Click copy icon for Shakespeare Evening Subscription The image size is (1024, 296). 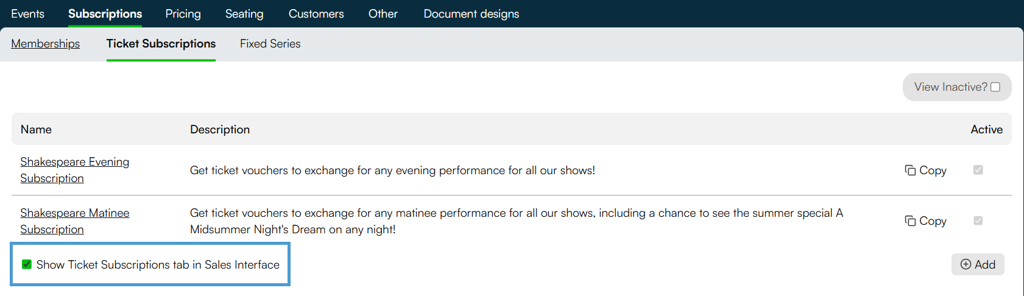(910, 171)
